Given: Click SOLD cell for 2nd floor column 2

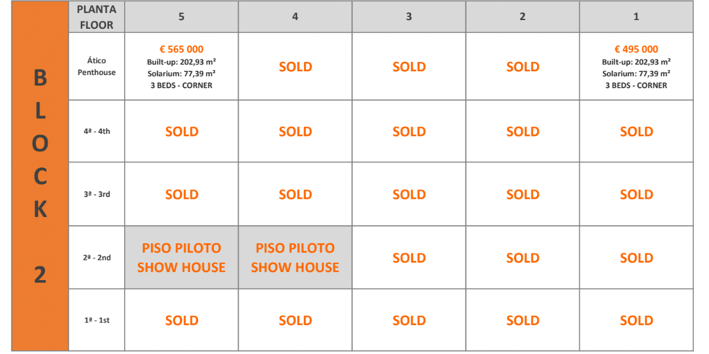Looking at the screenshot, I should coord(522,258).
